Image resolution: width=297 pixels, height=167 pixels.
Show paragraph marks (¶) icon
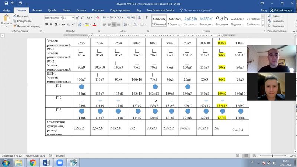(x=147, y=17)
